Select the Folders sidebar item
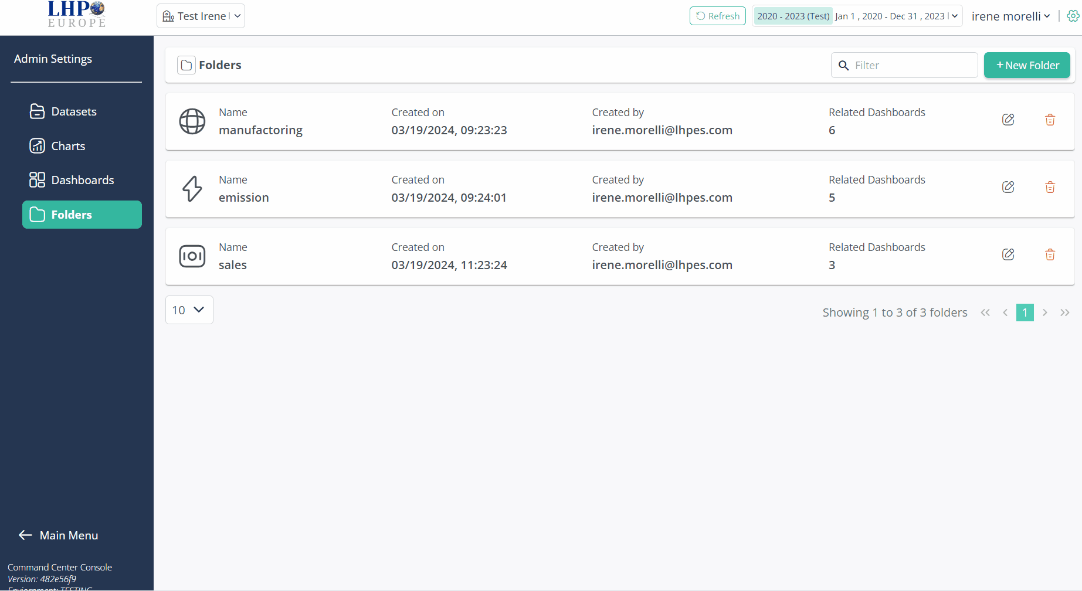This screenshot has height=591, width=1082. [82, 215]
